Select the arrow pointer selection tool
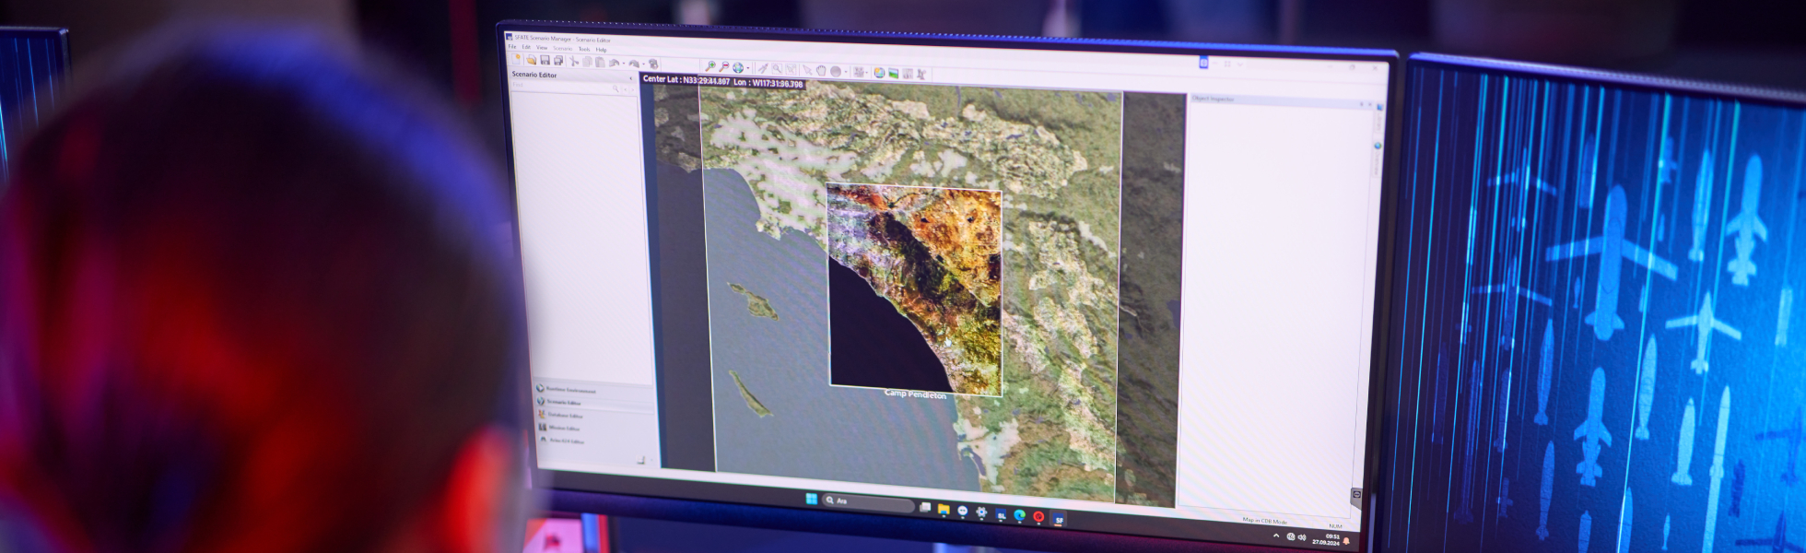The image size is (1806, 553). 807,70
